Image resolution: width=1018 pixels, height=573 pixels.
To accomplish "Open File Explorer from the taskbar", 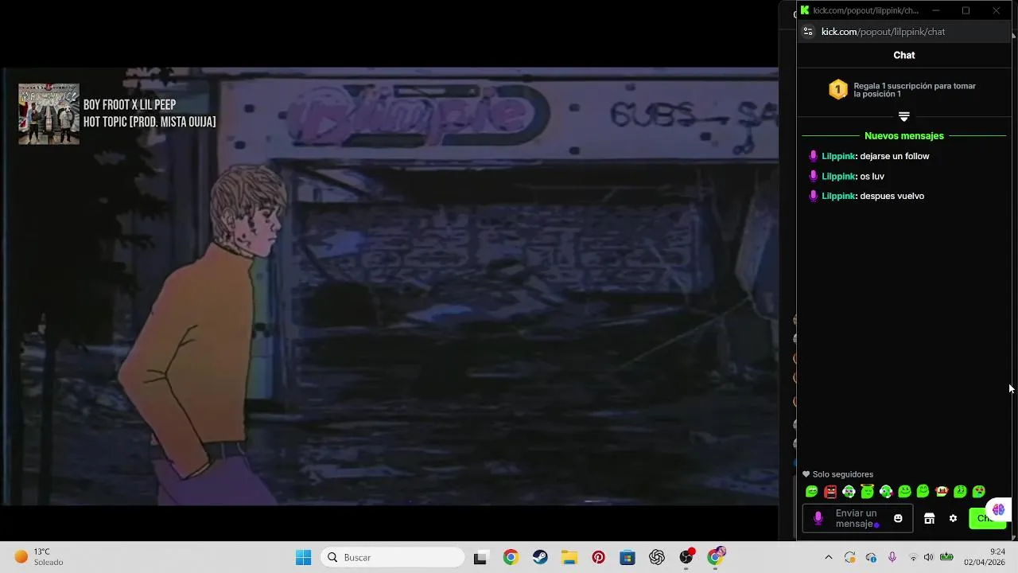I will click(x=569, y=557).
